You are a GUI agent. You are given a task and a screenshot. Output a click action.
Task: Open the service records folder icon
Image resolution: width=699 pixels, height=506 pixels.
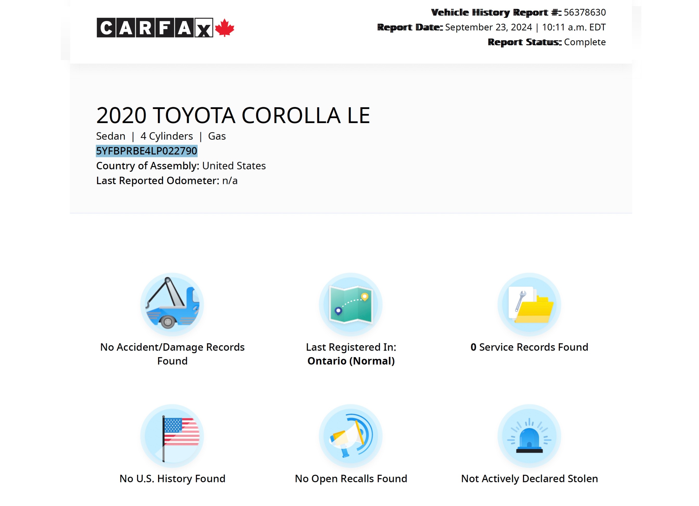pos(529,305)
